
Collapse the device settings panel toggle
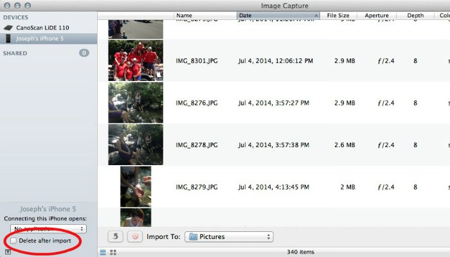pos(8,252)
